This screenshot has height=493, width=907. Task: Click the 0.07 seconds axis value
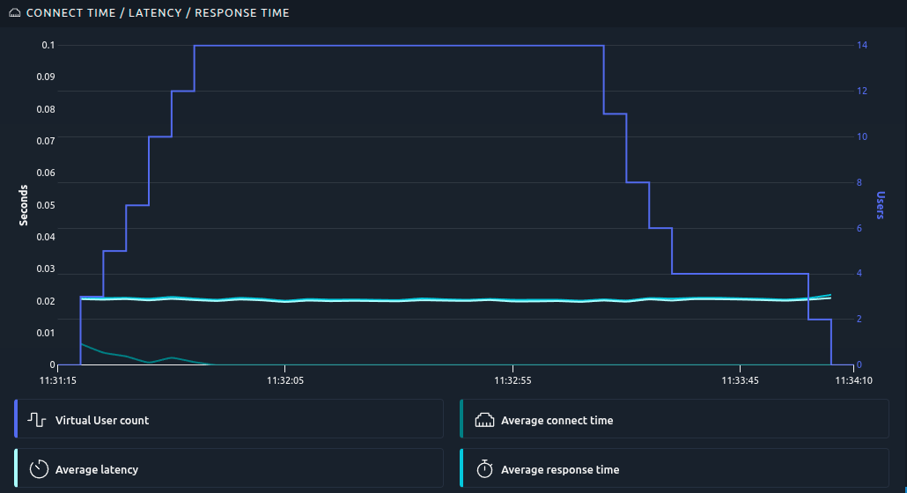[46, 141]
